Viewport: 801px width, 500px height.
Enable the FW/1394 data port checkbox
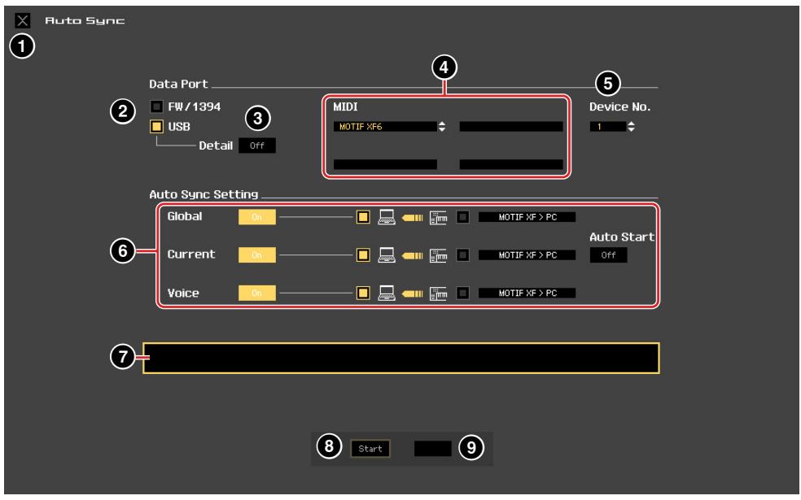tap(156, 107)
